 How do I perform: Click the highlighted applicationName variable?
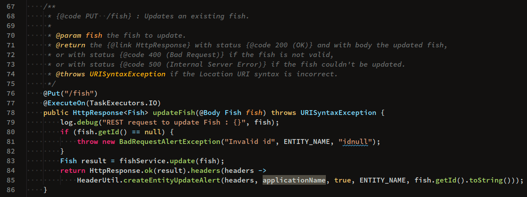(x=294, y=180)
